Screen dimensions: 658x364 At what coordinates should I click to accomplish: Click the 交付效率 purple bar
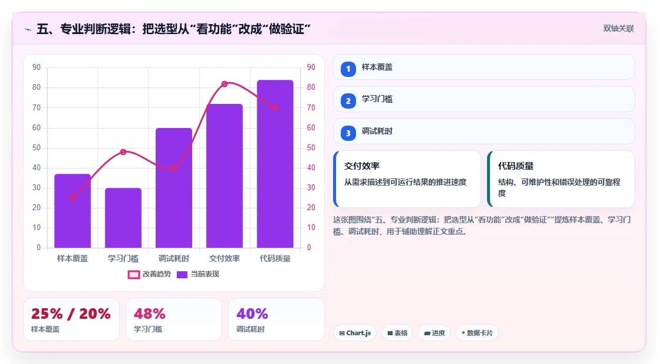pyautogui.click(x=224, y=176)
